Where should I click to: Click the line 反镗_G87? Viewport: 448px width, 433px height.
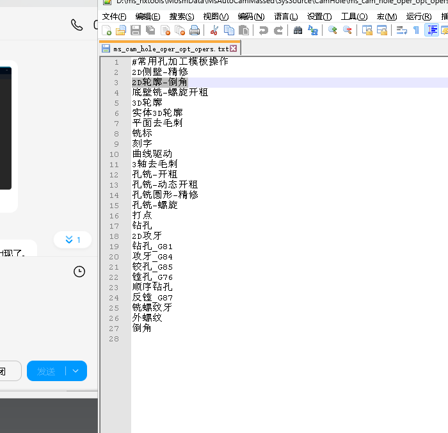(152, 297)
